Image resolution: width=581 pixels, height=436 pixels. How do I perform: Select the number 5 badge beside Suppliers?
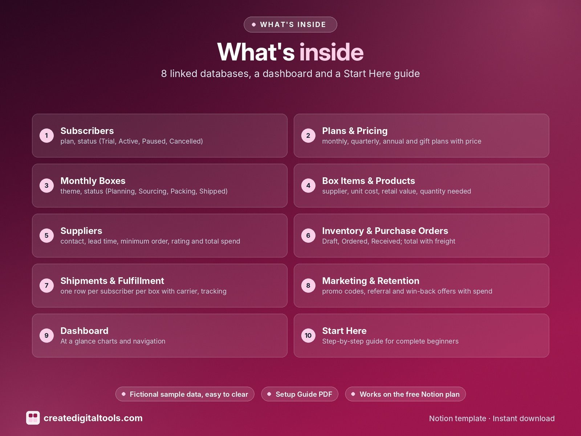coord(46,235)
